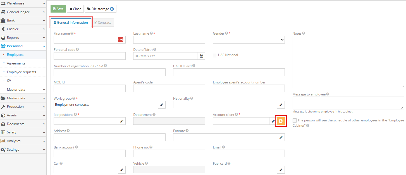
Task: Open the Gender dropdown
Action: point(249,40)
